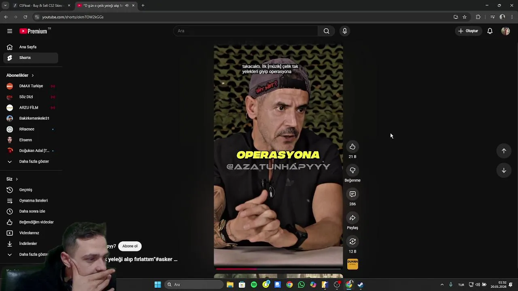Open the comments showing 286
518x291 pixels.
[352, 194]
